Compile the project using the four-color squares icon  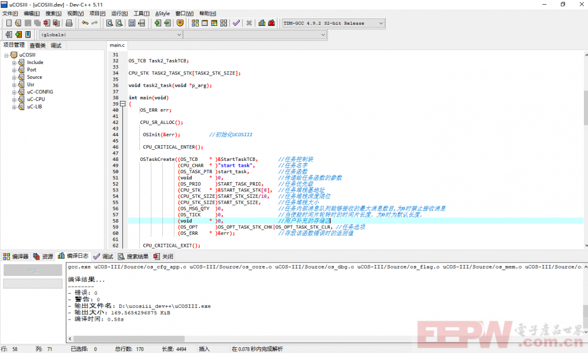pos(195,23)
